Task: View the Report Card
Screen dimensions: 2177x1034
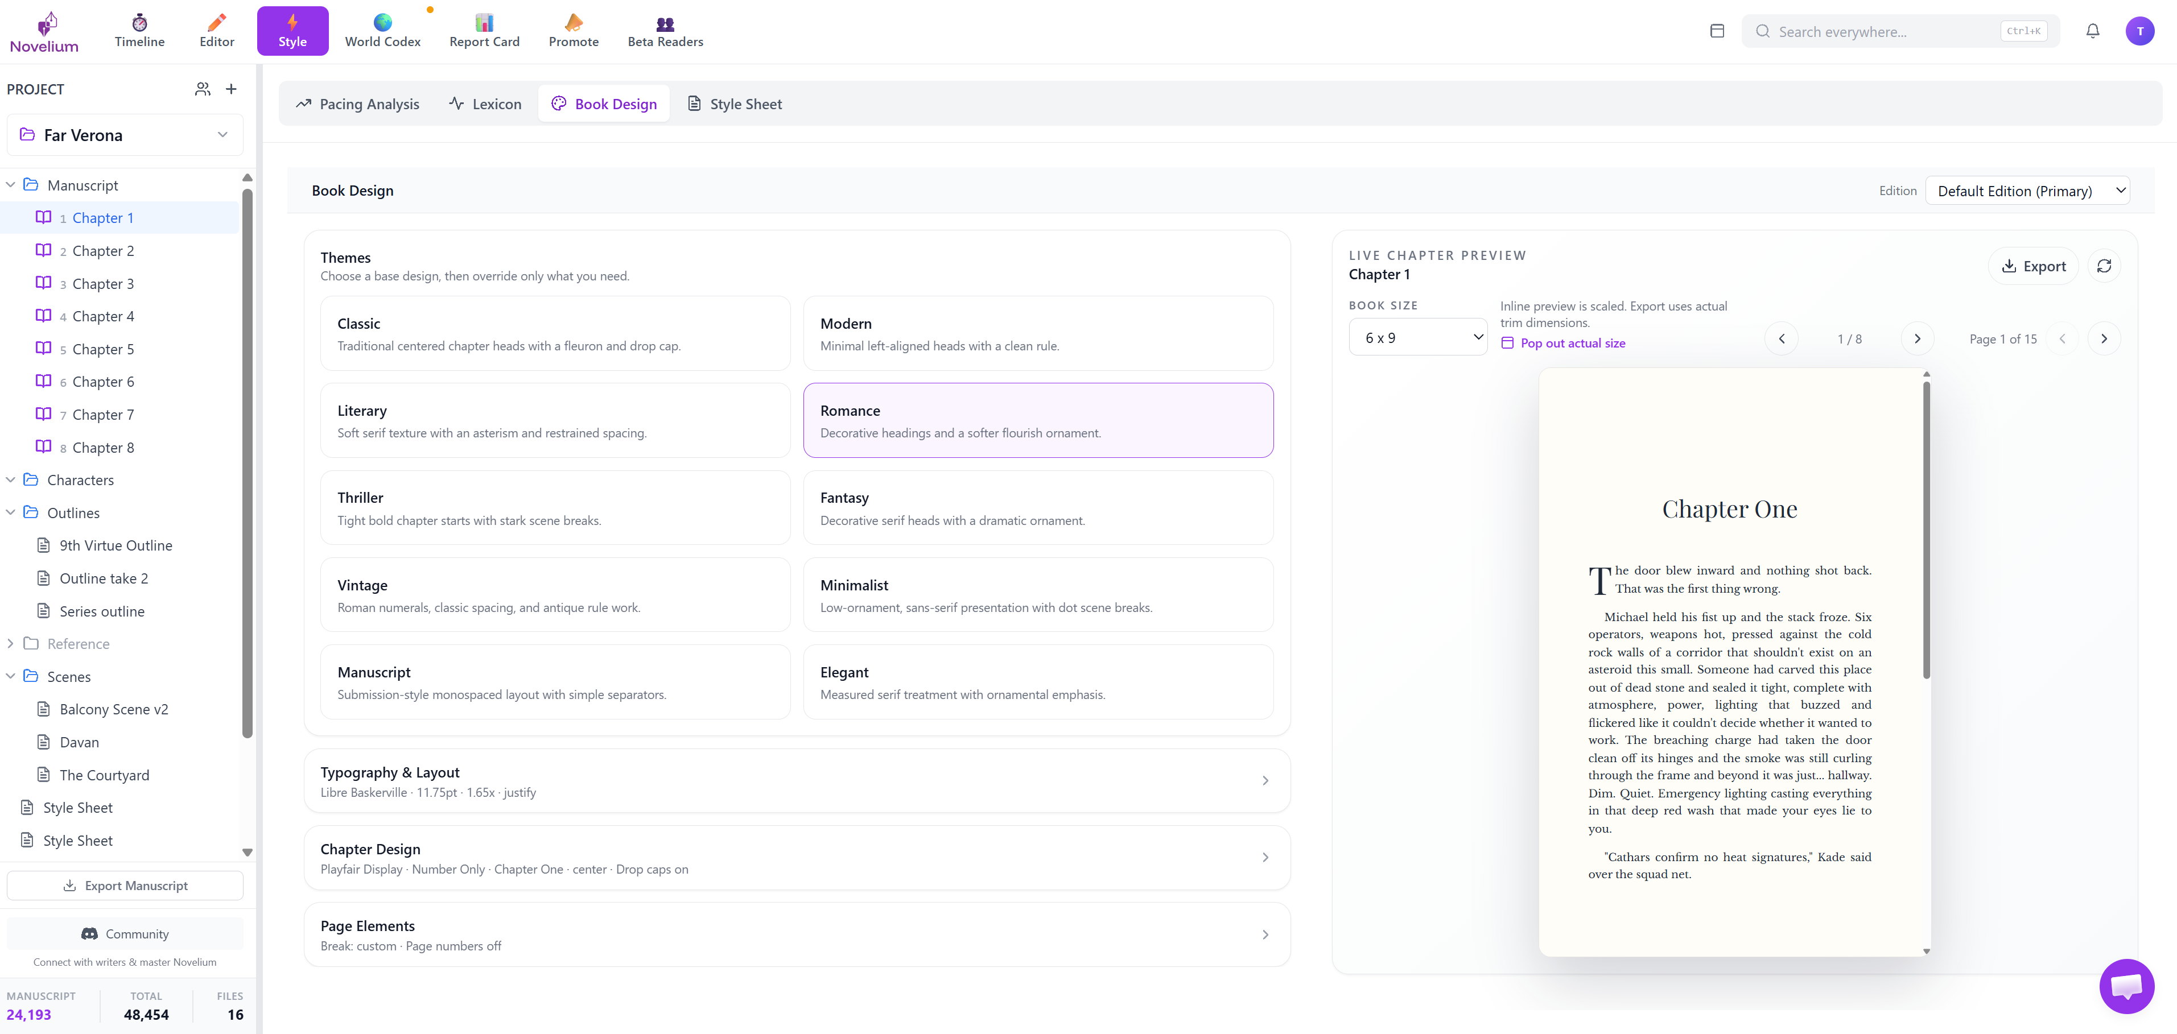Action: point(484,30)
